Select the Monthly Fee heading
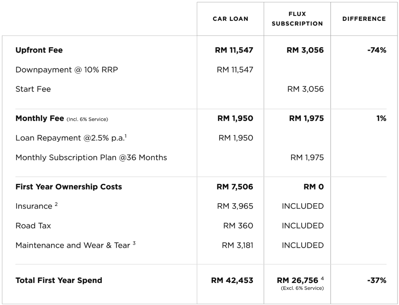The width and height of the screenshot is (399, 305). pos(39,119)
